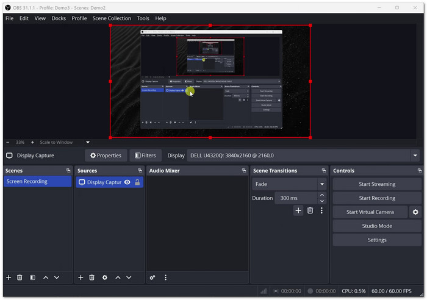Increase transition duration with the up arrow
The image size is (427, 300).
coord(322,195)
